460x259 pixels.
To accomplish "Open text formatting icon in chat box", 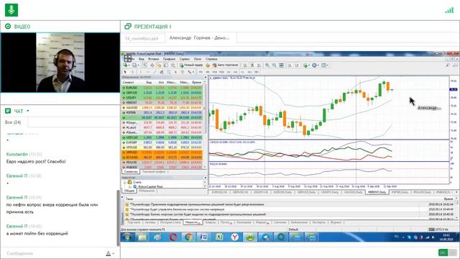I will (x=109, y=253).
